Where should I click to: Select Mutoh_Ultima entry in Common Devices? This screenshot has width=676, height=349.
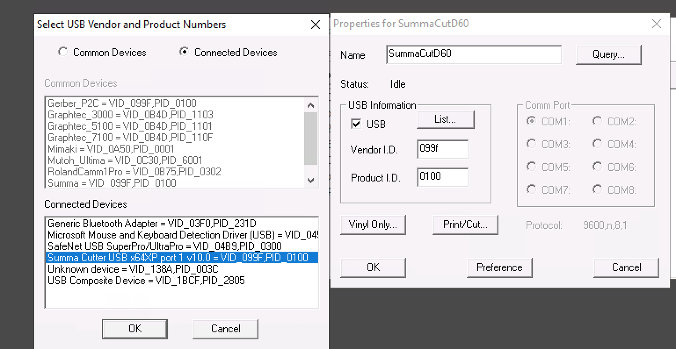pos(175,160)
